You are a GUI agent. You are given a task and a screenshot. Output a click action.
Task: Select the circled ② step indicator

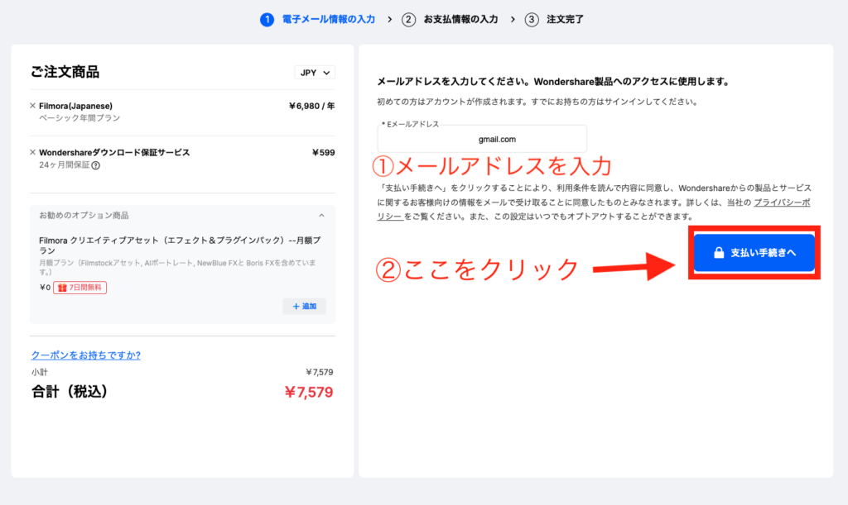407,19
